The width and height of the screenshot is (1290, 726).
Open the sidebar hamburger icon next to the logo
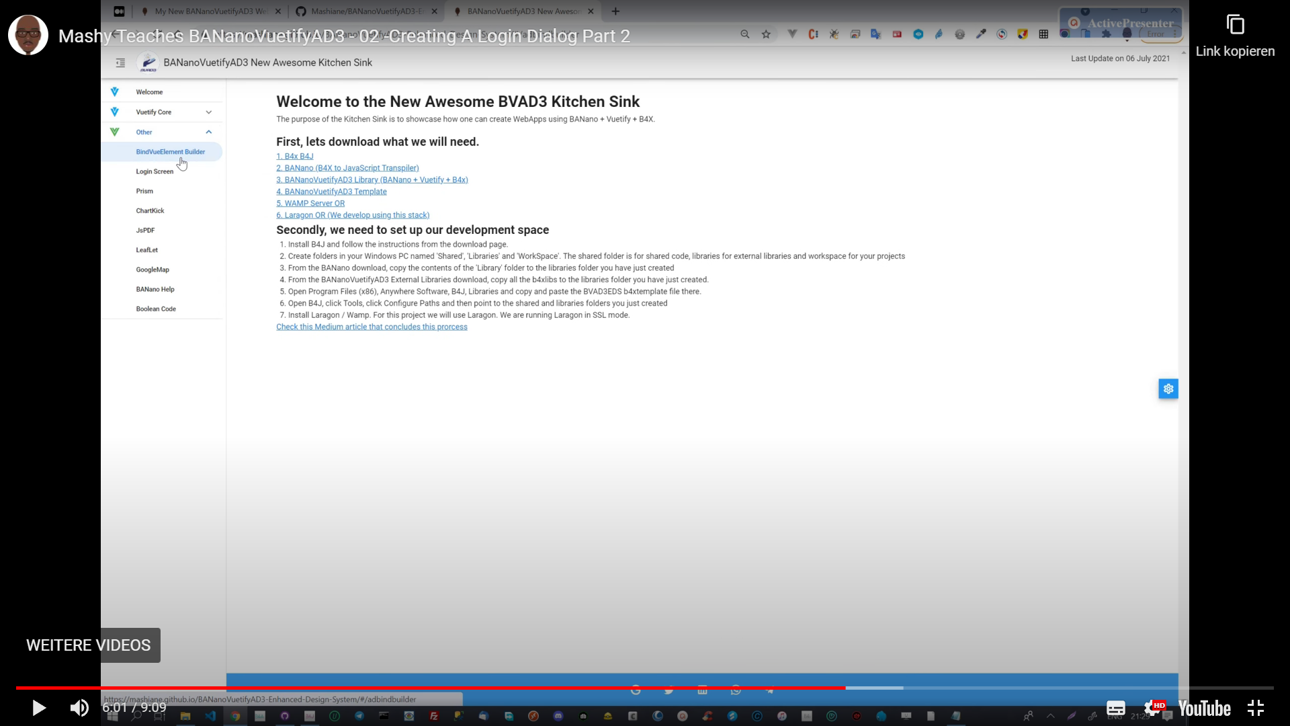[x=120, y=63]
